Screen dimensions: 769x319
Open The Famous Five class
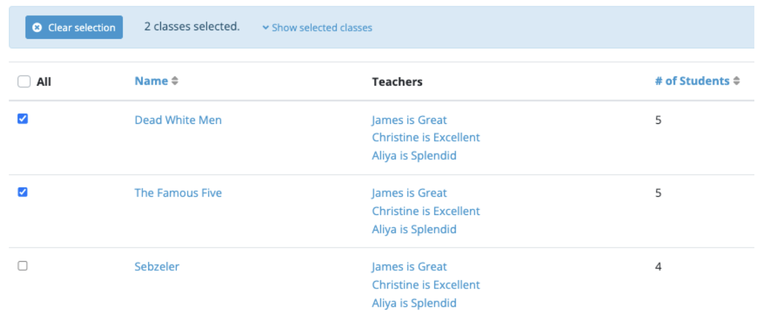178,193
